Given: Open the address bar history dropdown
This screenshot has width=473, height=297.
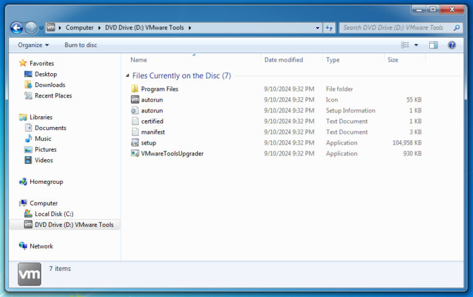Looking at the screenshot, I should [x=317, y=28].
